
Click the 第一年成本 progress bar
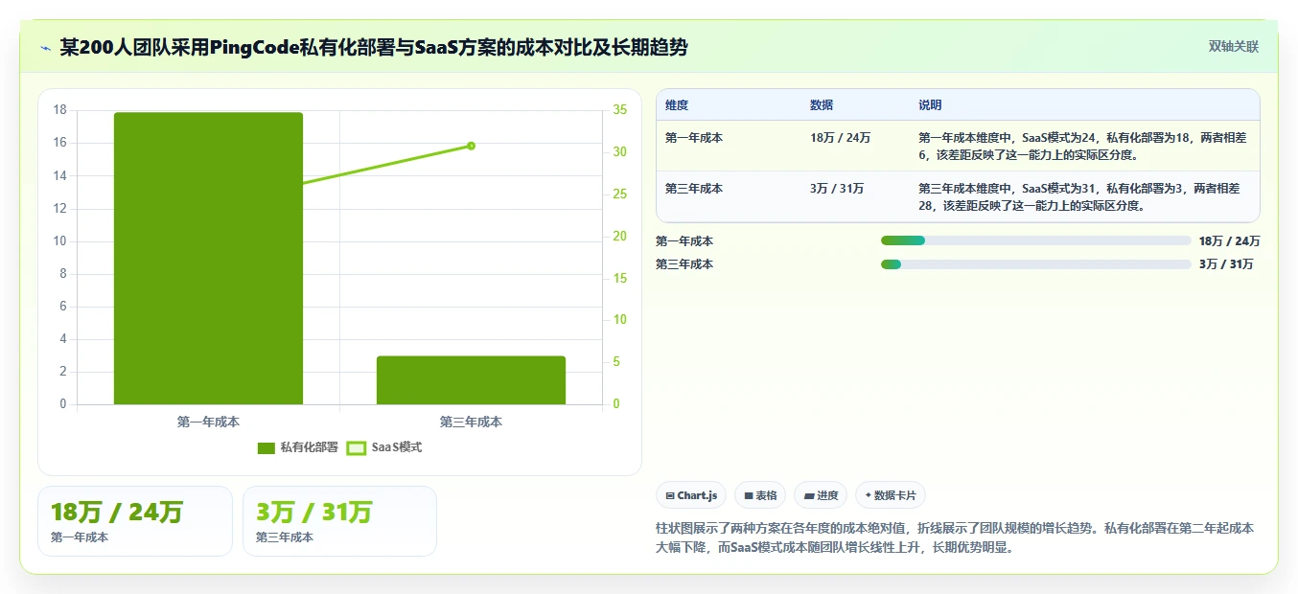pyautogui.click(x=1035, y=240)
